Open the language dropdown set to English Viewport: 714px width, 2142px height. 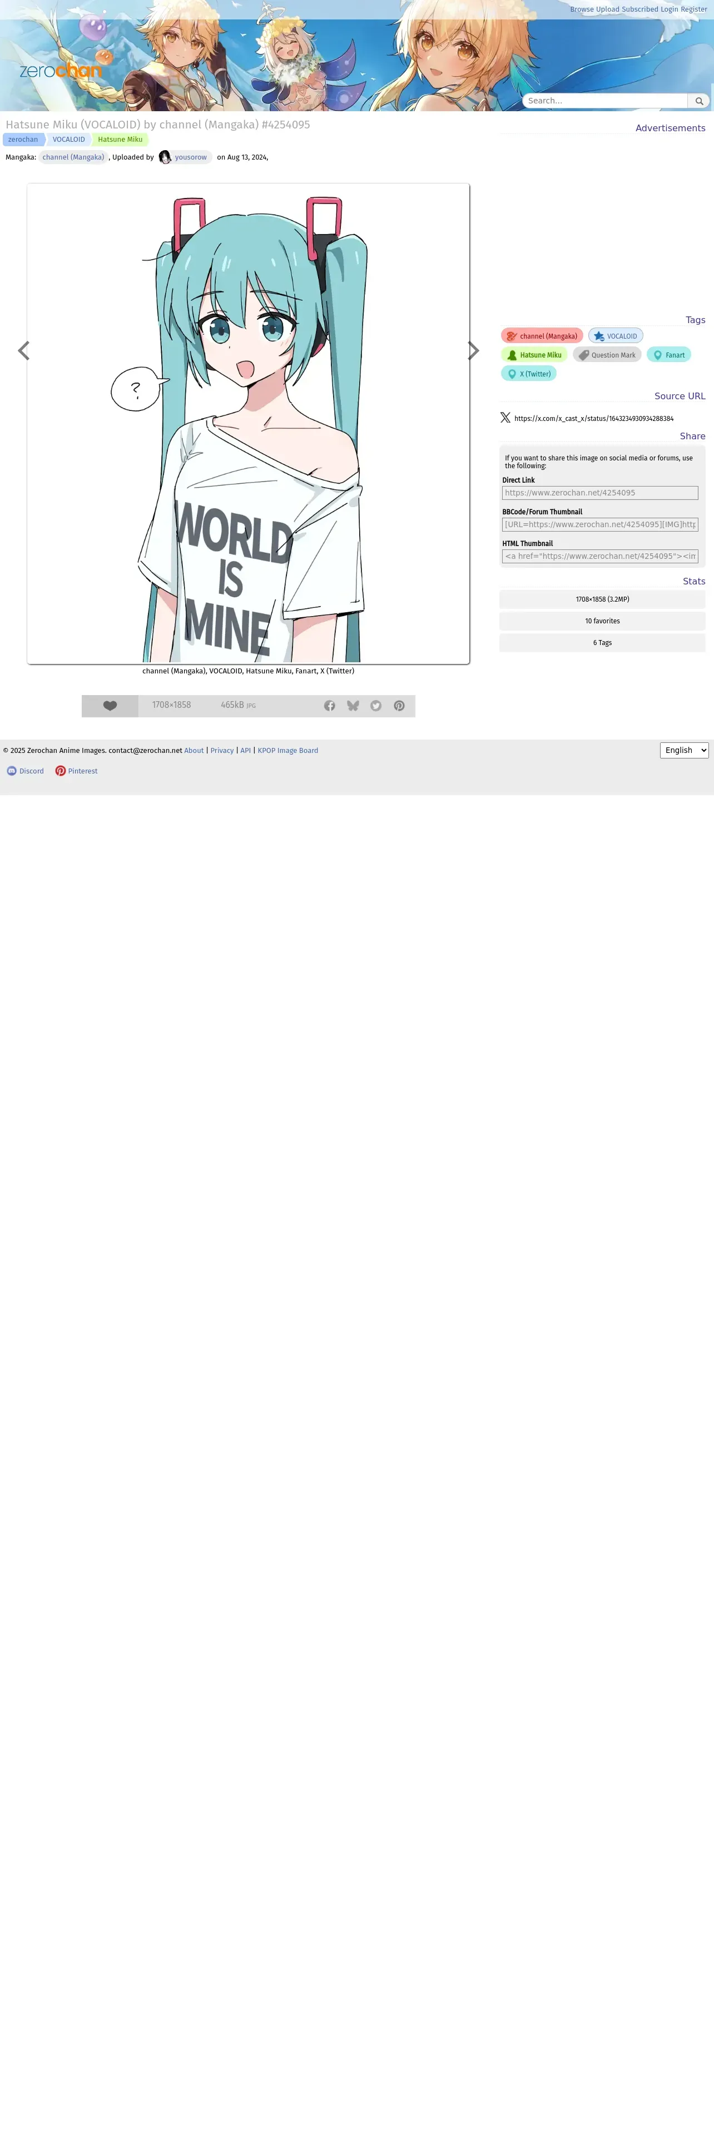tap(684, 750)
